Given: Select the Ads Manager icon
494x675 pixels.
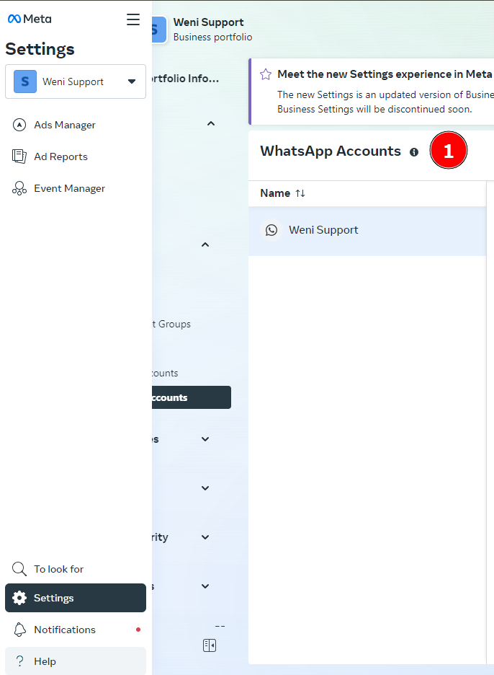Looking at the screenshot, I should (x=19, y=125).
